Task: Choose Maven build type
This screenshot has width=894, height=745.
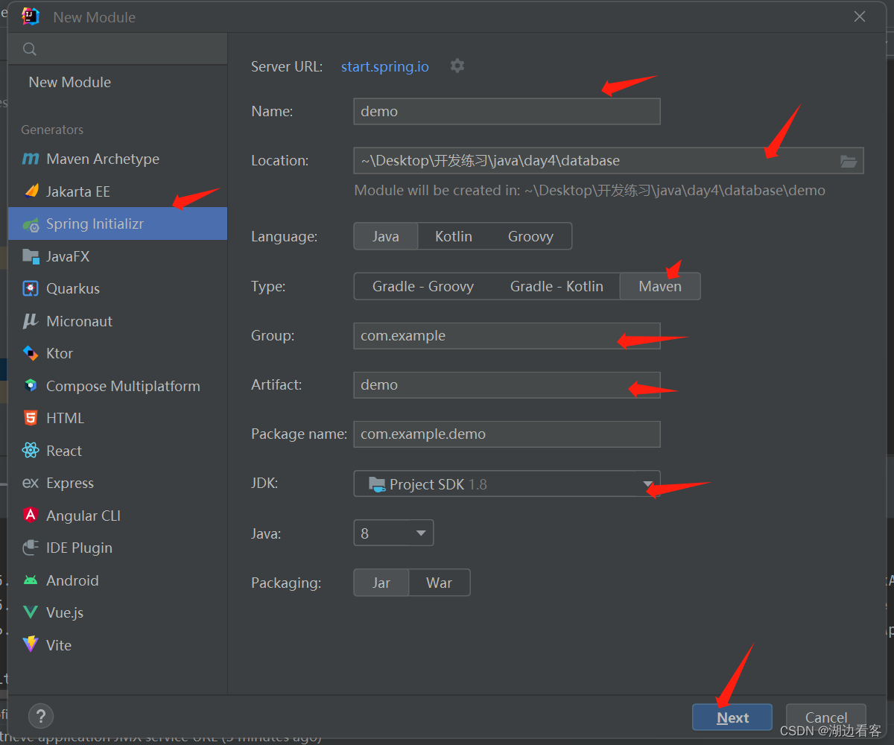Action: click(660, 286)
